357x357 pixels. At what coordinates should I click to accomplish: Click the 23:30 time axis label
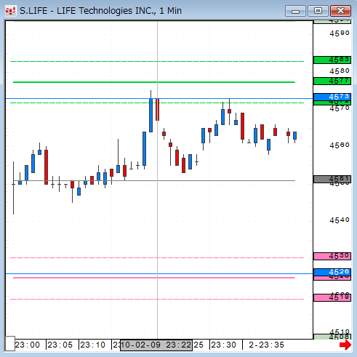(x=223, y=345)
